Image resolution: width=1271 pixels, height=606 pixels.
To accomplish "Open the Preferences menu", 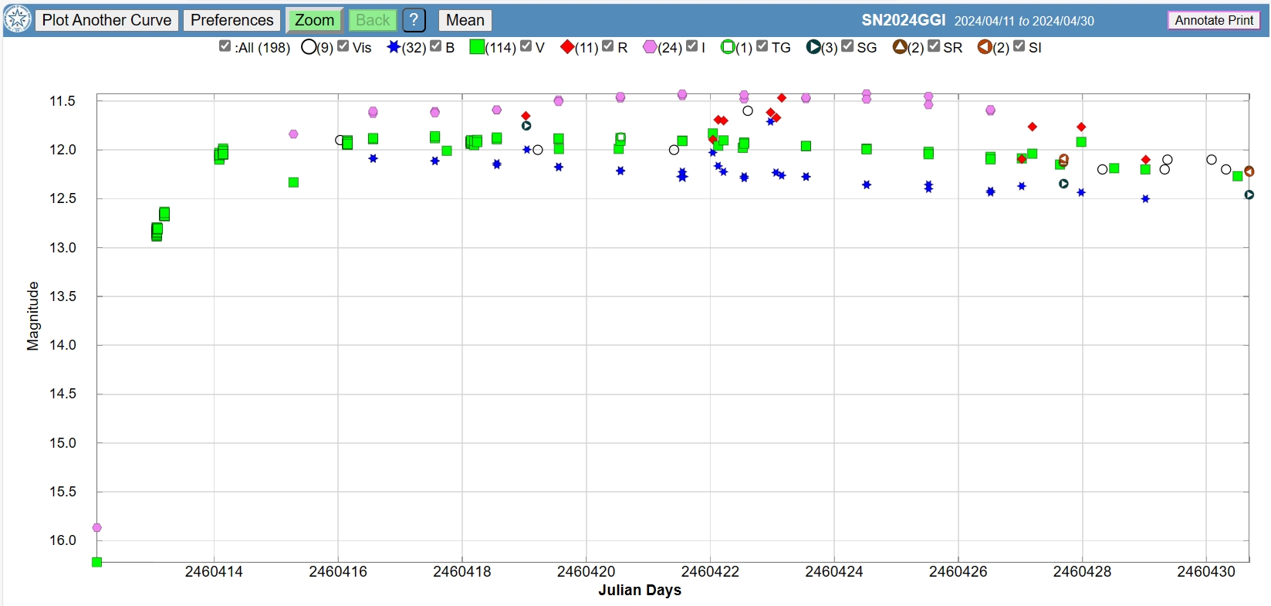I will (232, 20).
